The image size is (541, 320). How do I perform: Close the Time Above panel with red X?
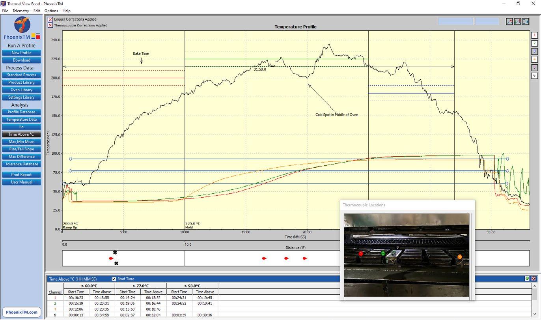[534, 279]
